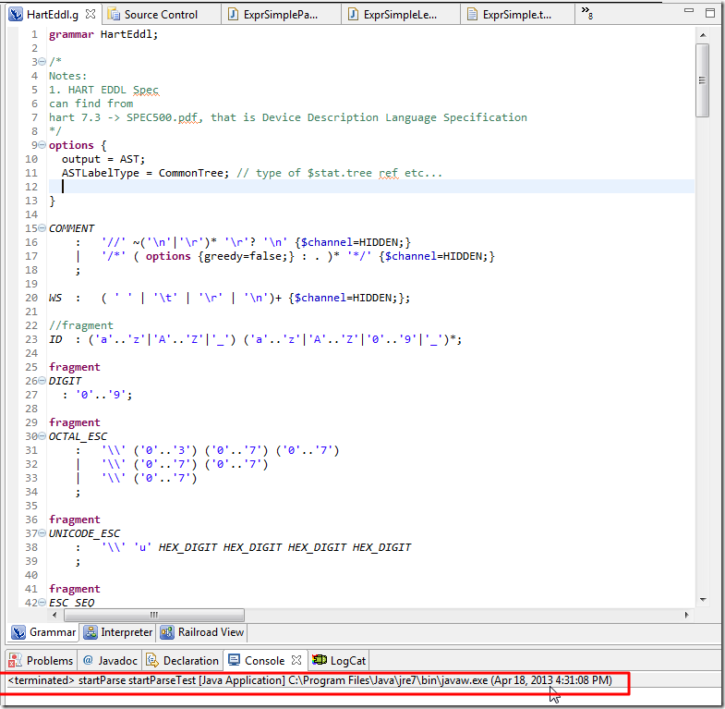Click 'SPEC500.pdf' in line 7 comment
The image size is (725, 709).
click(x=163, y=117)
